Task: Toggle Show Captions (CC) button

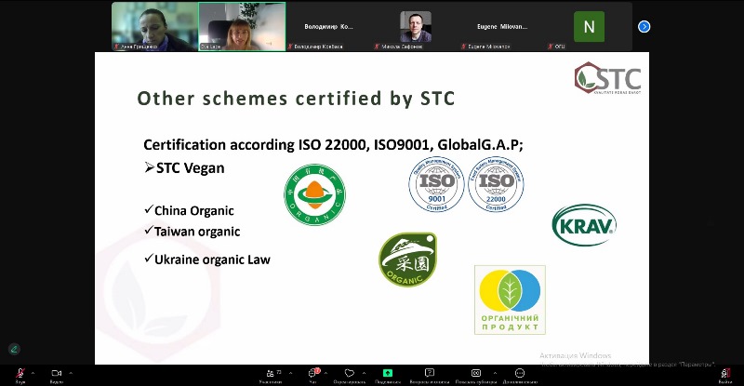Action: coord(475,373)
